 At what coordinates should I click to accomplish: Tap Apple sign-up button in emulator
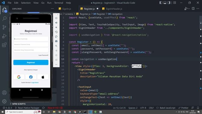pos(43,77)
